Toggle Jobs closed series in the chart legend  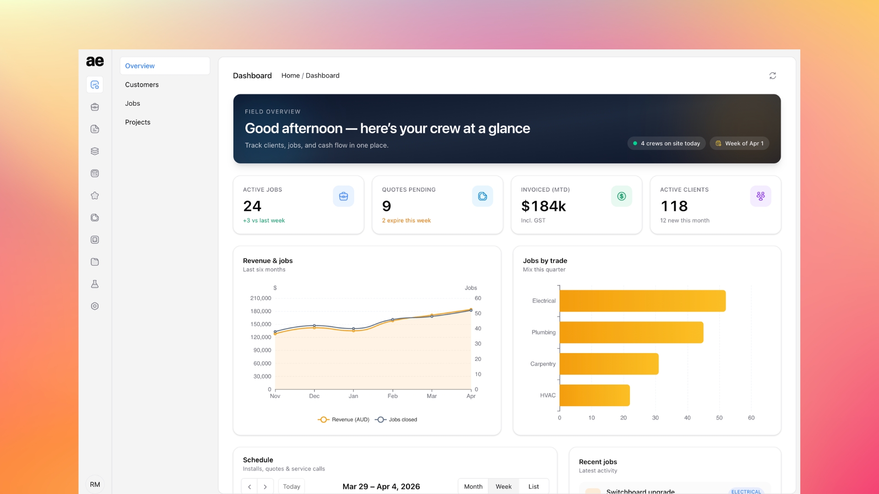click(x=396, y=419)
